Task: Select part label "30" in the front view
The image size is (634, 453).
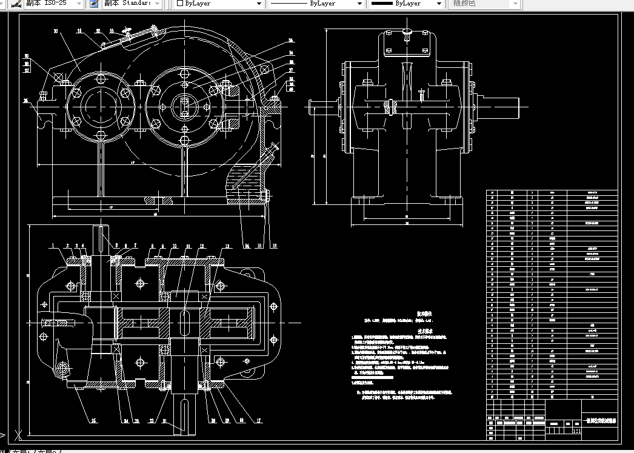Action: 56,31
